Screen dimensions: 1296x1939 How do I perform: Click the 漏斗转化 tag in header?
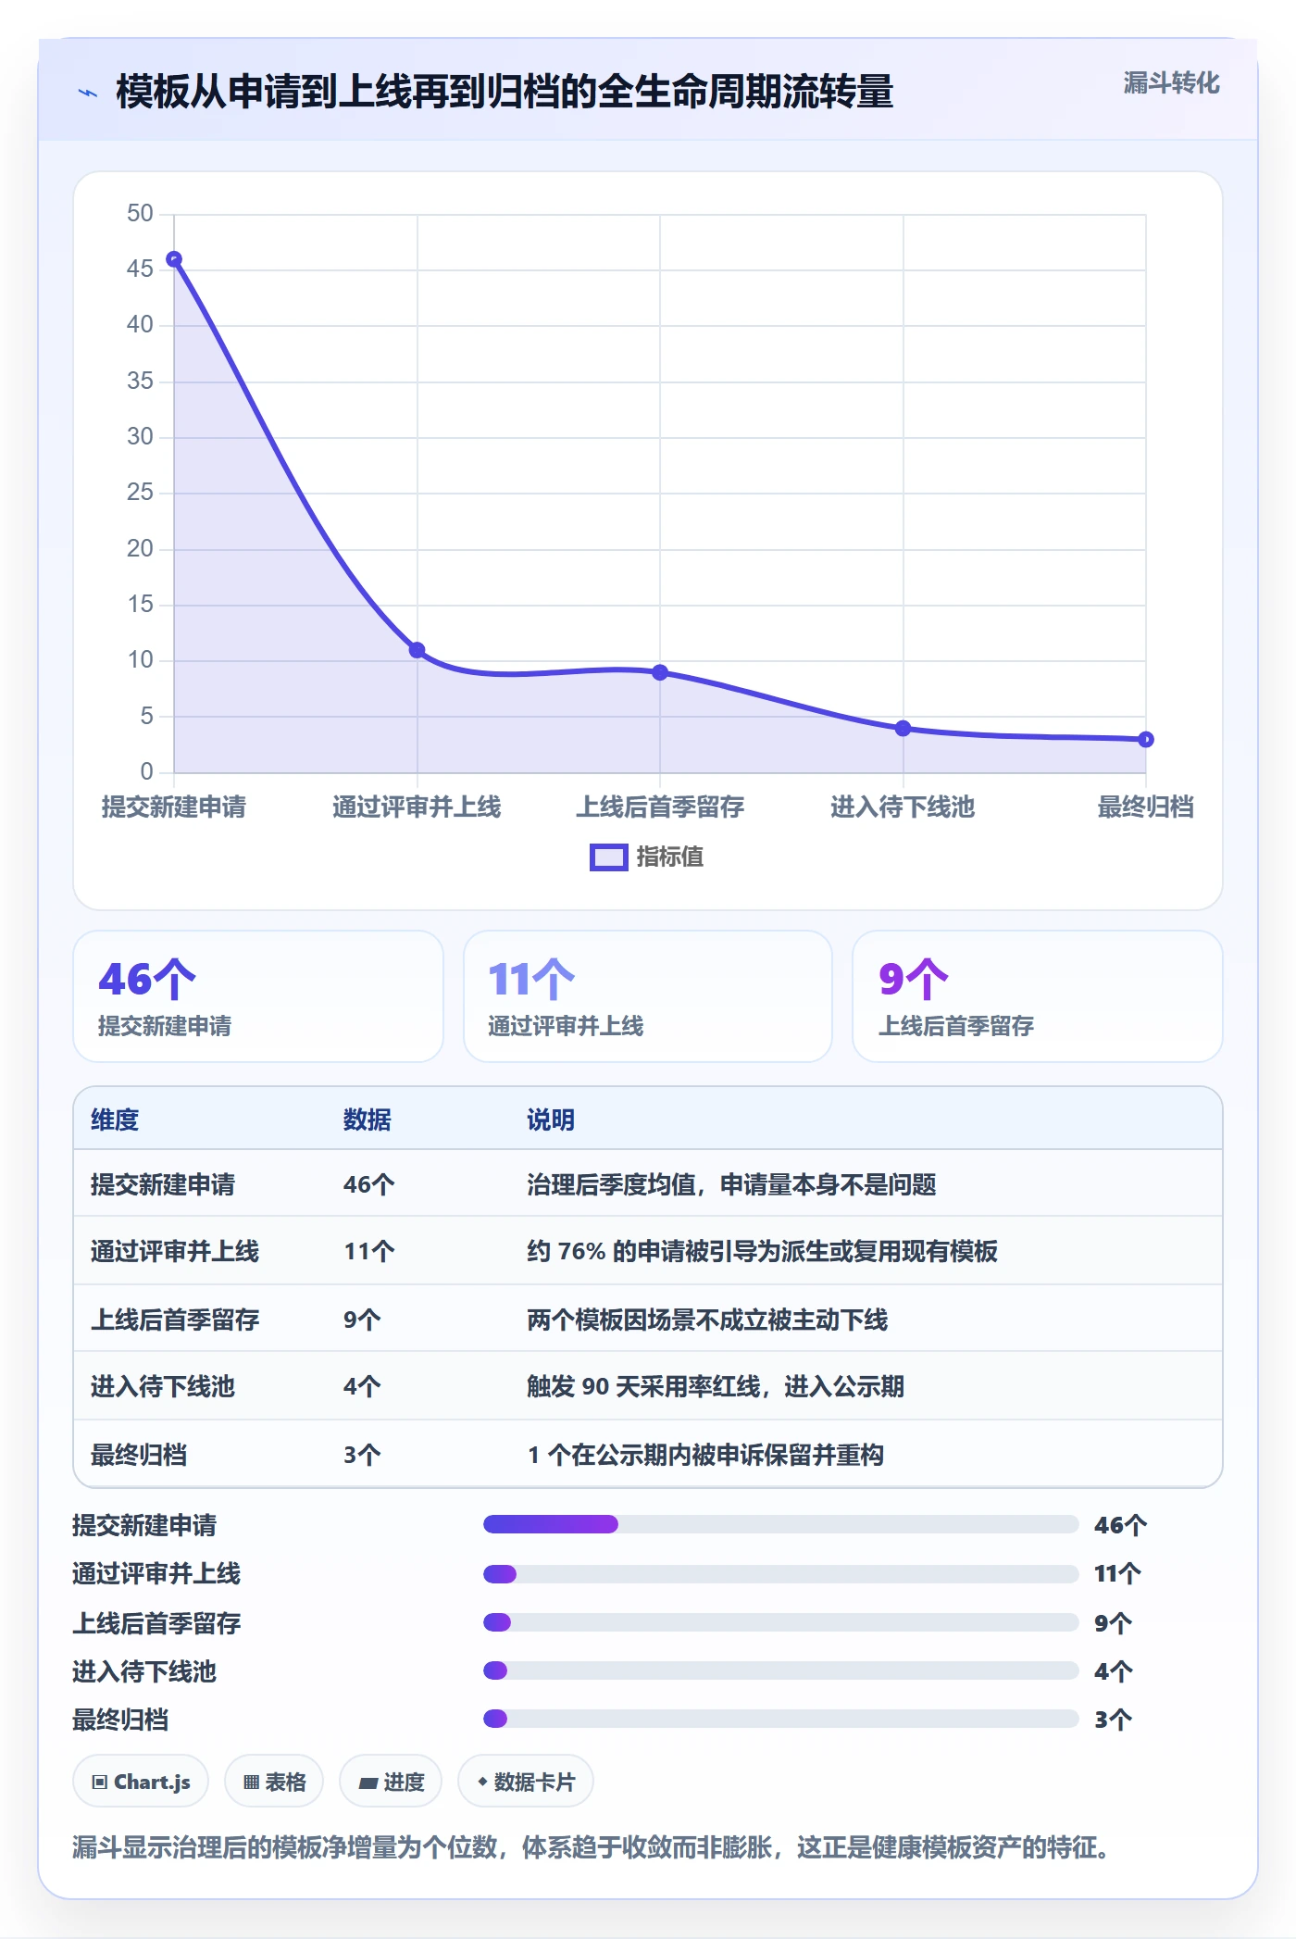tap(1171, 83)
